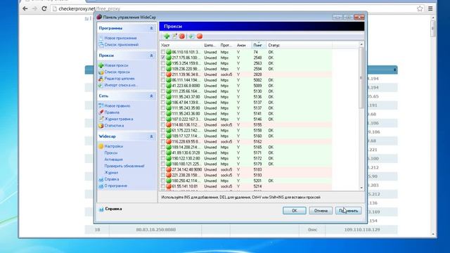Open Список приложений link

122,45
